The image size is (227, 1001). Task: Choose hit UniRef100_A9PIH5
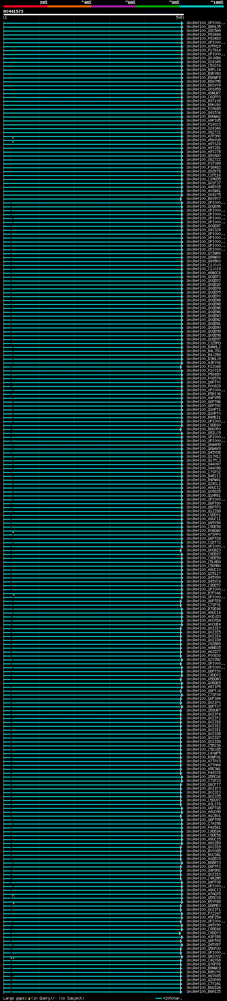tap(204, 120)
